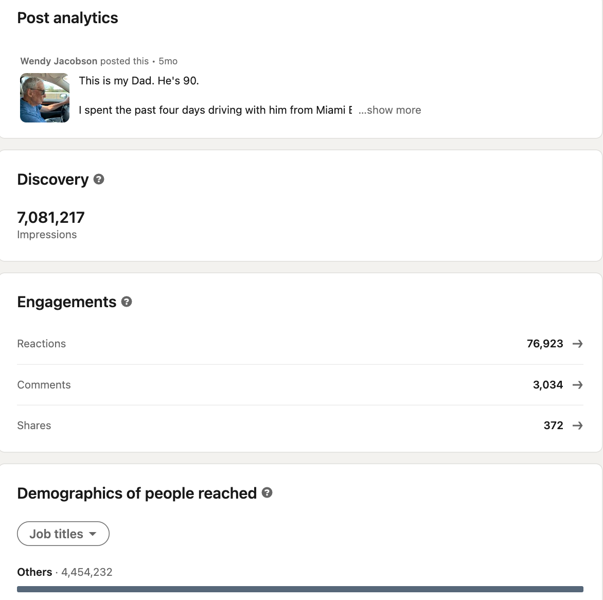This screenshot has height=600, width=603.
Task: Click the 7,081,217 impressions number
Action: [51, 218]
